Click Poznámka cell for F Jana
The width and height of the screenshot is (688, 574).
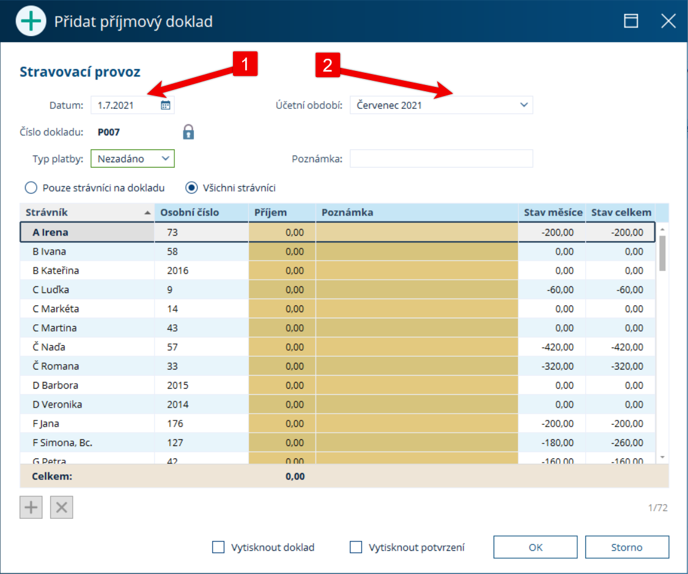[417, 423]
